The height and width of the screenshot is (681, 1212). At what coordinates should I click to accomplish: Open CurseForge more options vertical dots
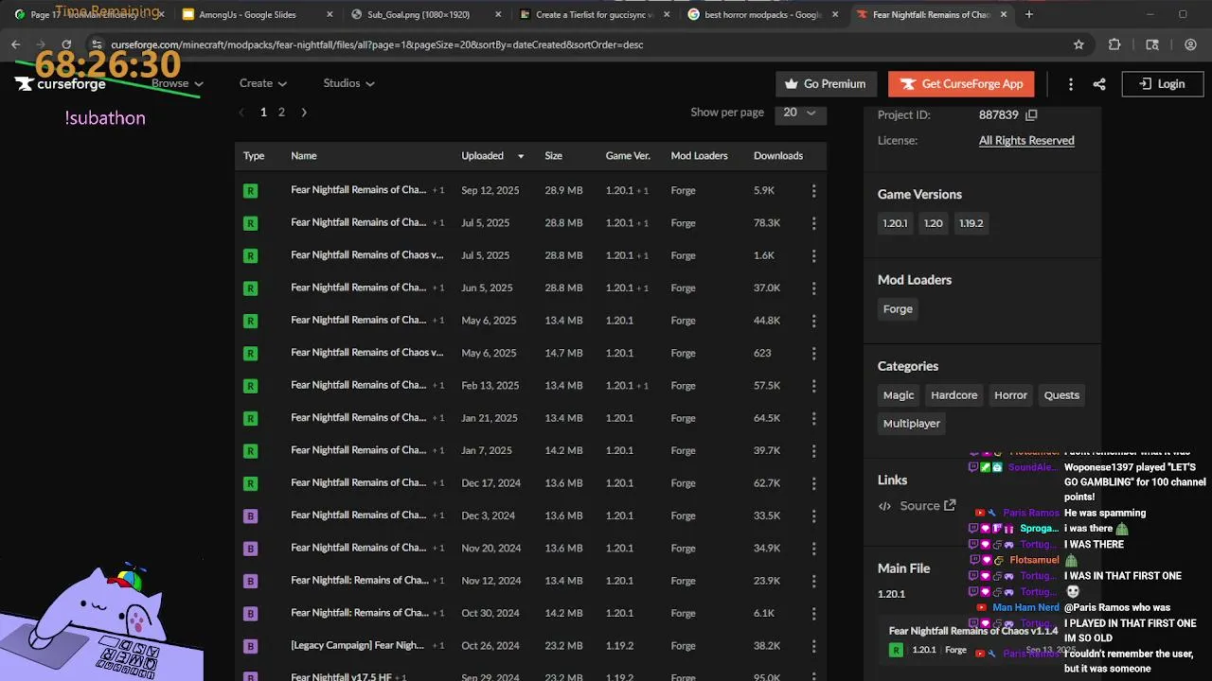pos(1071,84)
